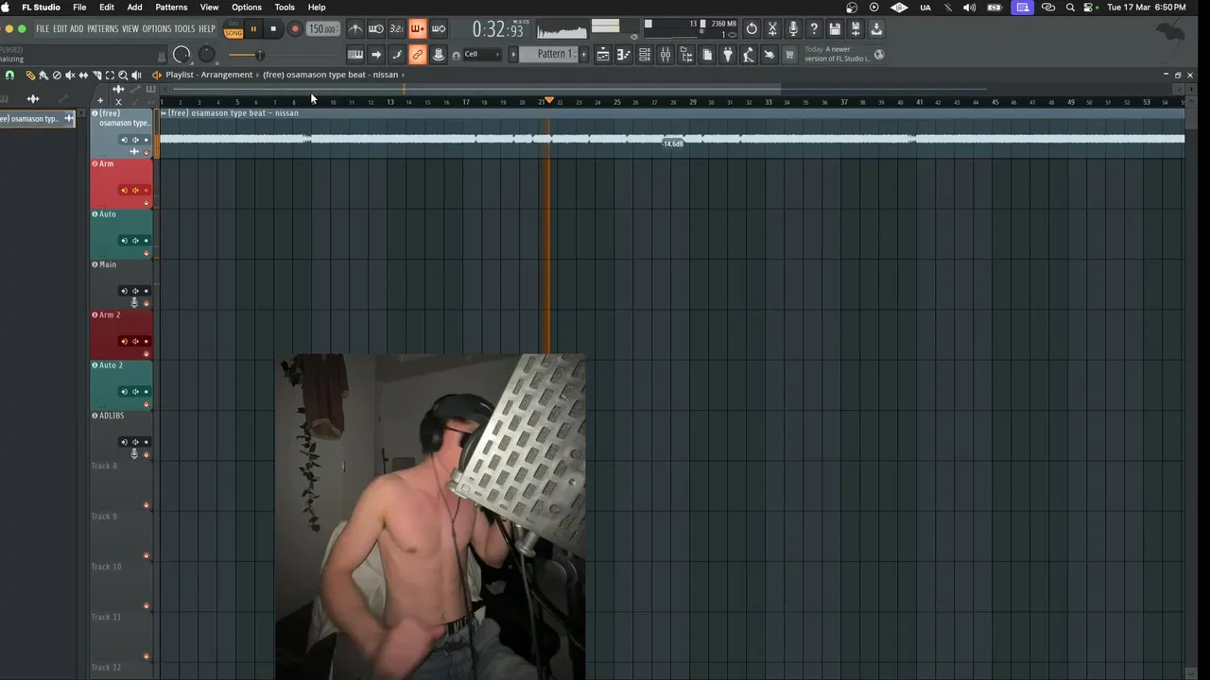The height and width of the screenshot is (680, 1210).
Task: Open the audio editor scissors icon
Action: [772, 28]
